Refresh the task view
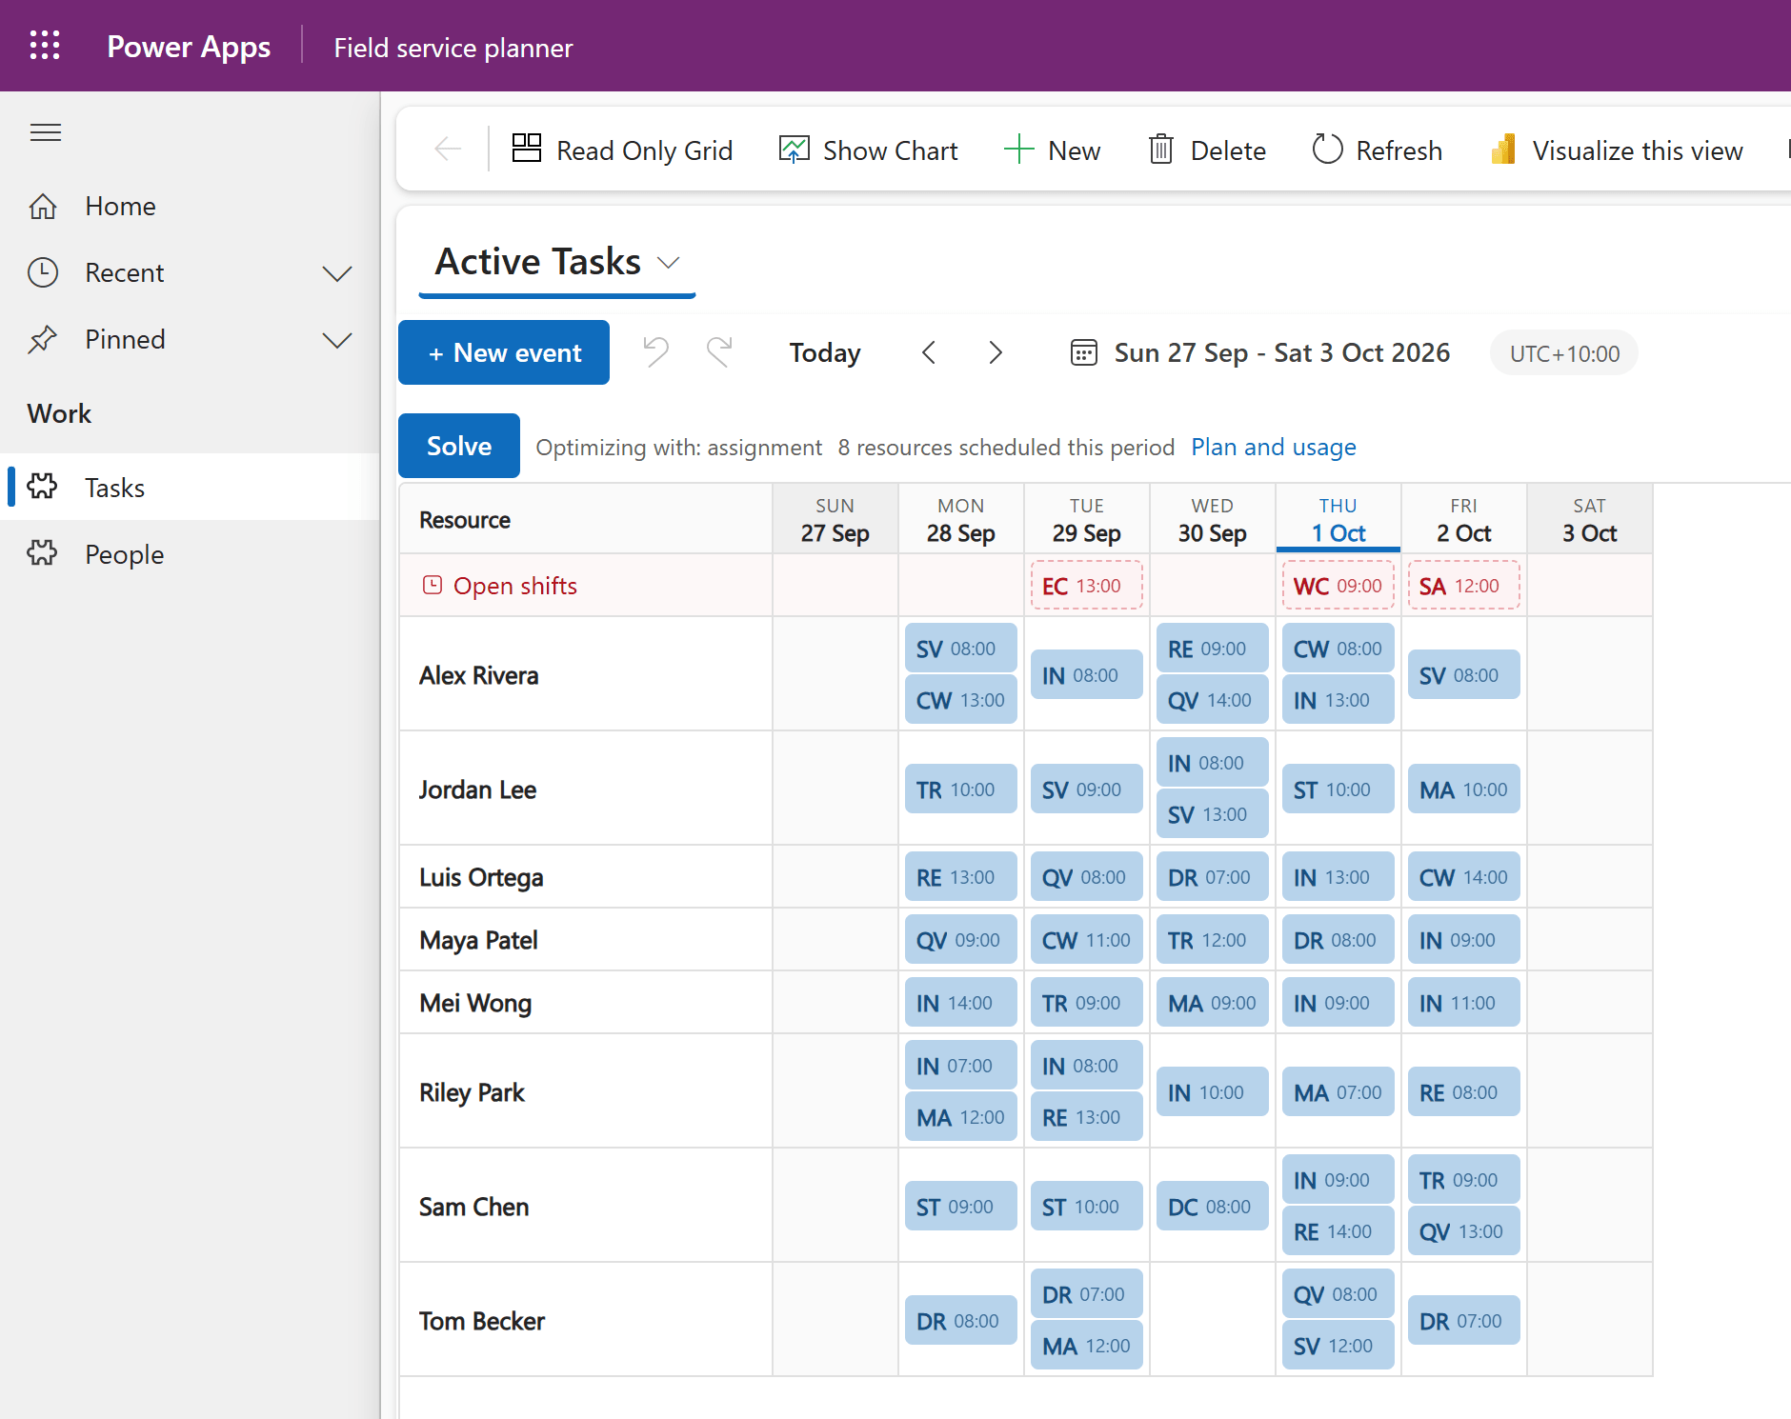Viewport: 1791px width, 1419px height. click(x=1377, y=150)
